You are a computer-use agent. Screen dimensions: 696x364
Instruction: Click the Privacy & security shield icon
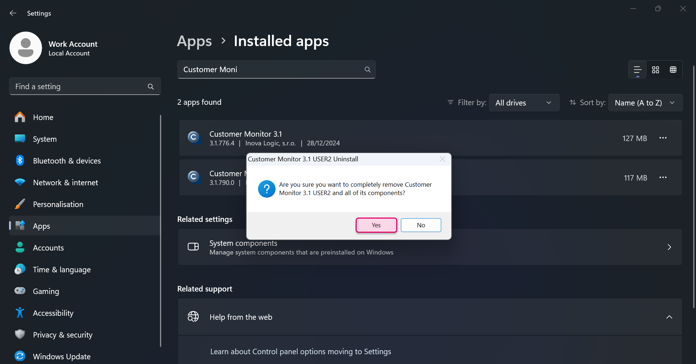[x=20, y=334]
